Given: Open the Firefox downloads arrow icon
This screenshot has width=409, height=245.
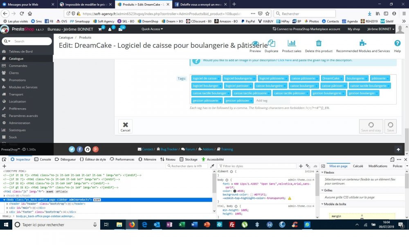Looking at the screenshot, I should (369, 13).
